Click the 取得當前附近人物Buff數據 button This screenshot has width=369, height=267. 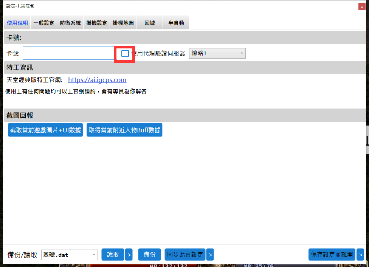pyautogui.click(x=124, y=130)
